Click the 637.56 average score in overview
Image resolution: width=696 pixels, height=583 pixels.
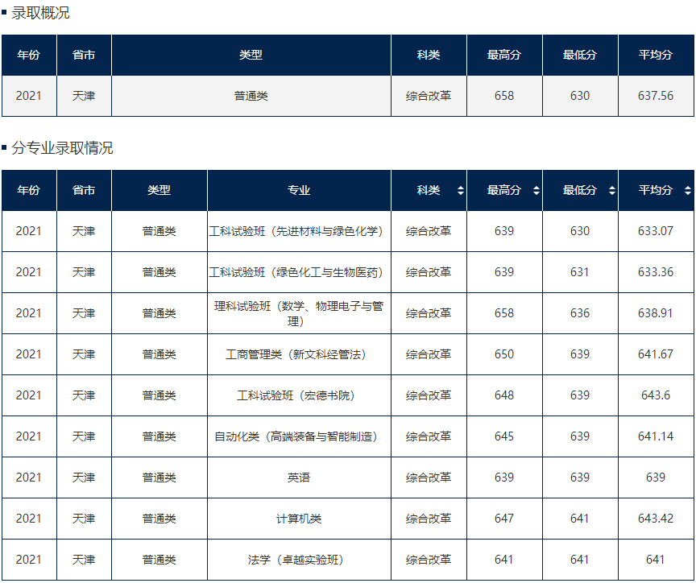(655, 96)
